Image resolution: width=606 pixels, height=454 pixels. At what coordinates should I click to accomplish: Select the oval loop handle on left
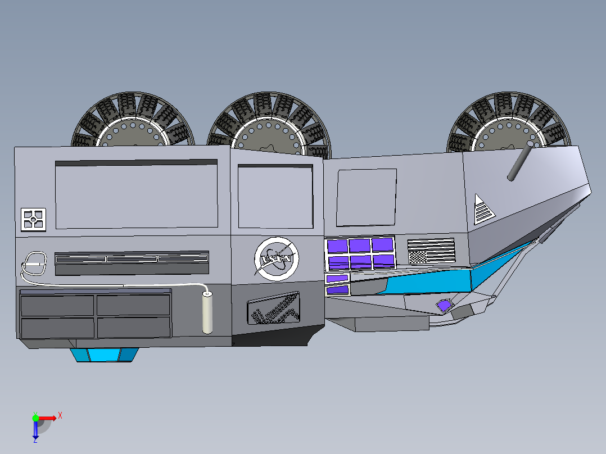pos(35,264)
